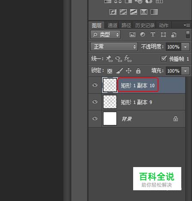
Task: Switch to the 通道 tab
Action: point(112,25)
